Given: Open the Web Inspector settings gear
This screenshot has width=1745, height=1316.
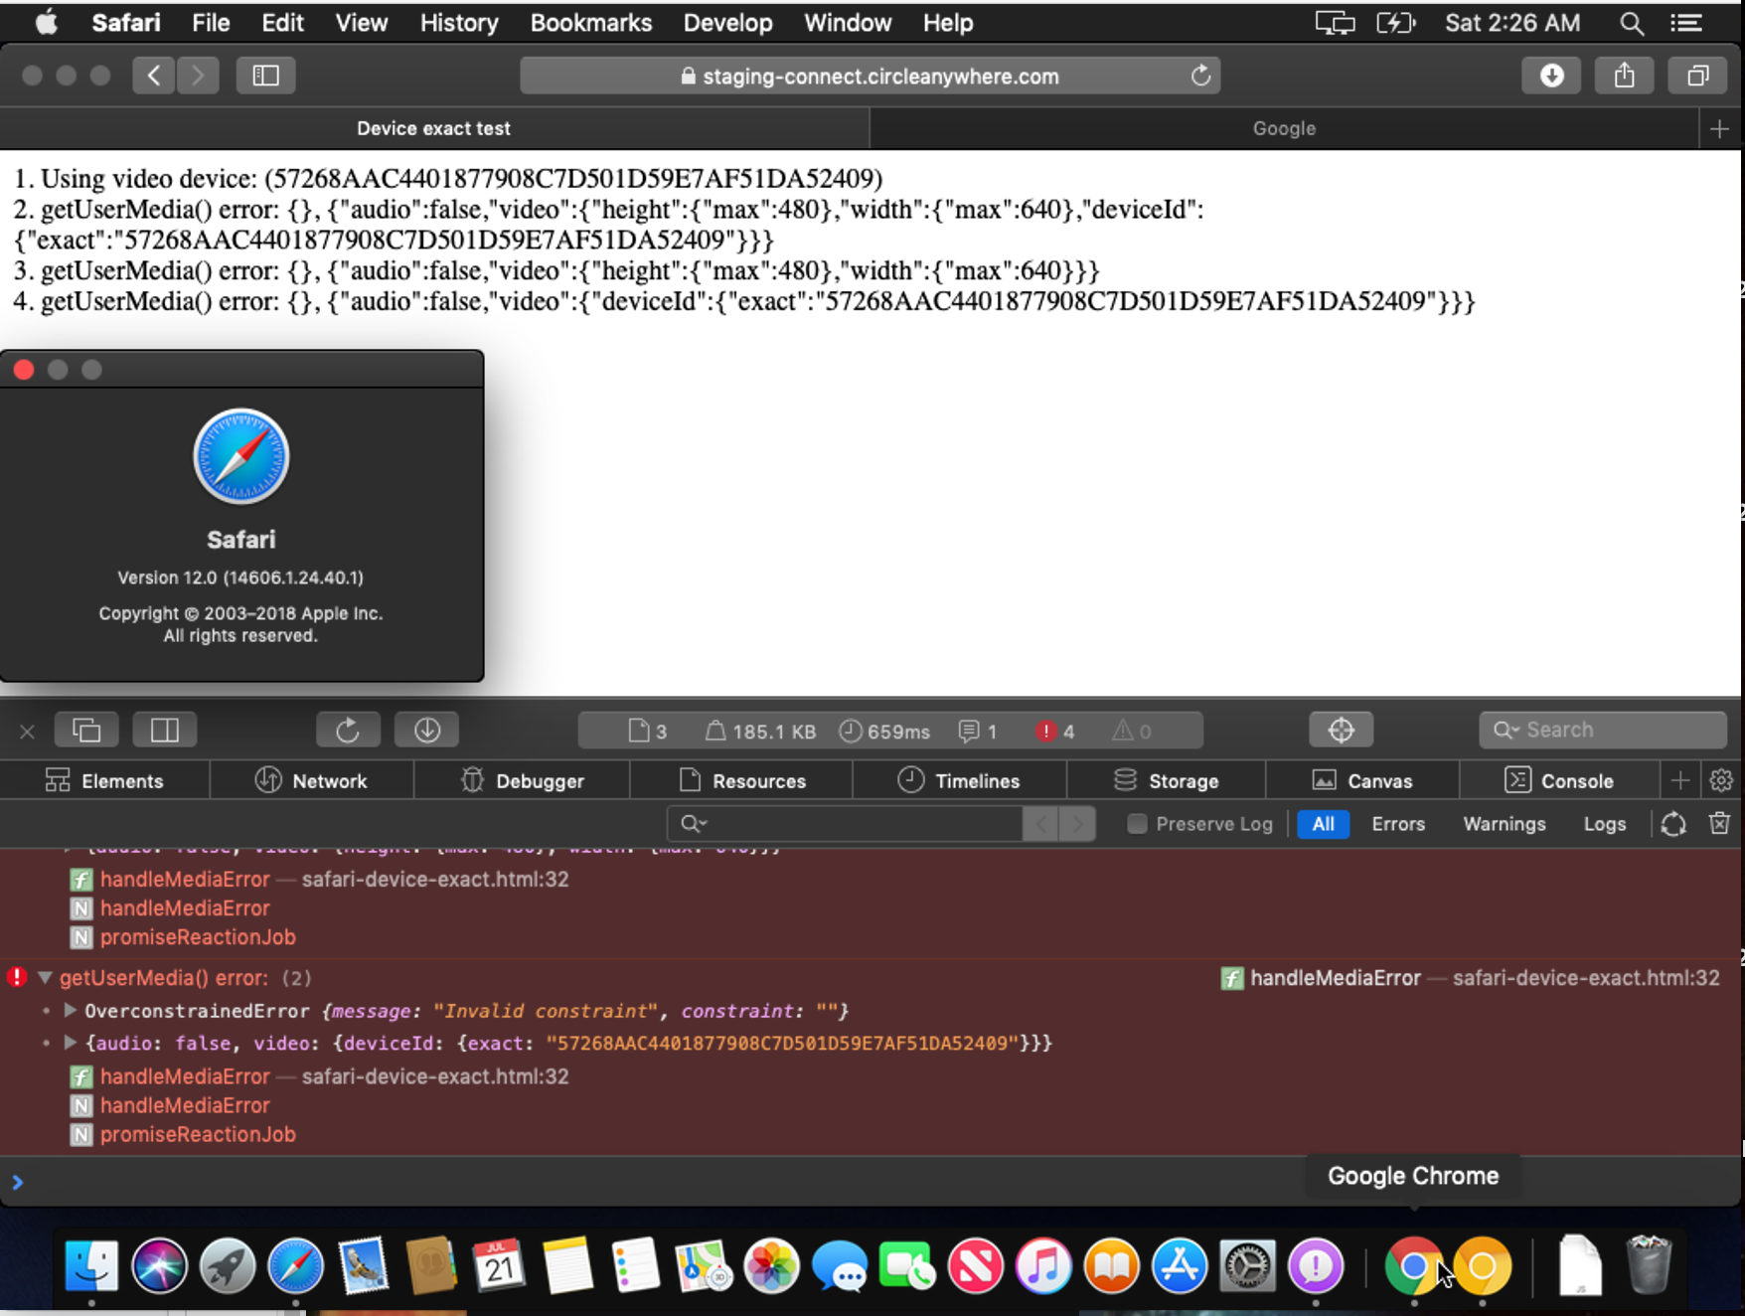Looking at the screenshot, I should click(x=1722, y=780).
